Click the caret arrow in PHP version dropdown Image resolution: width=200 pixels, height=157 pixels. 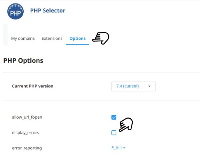(149, 86)
